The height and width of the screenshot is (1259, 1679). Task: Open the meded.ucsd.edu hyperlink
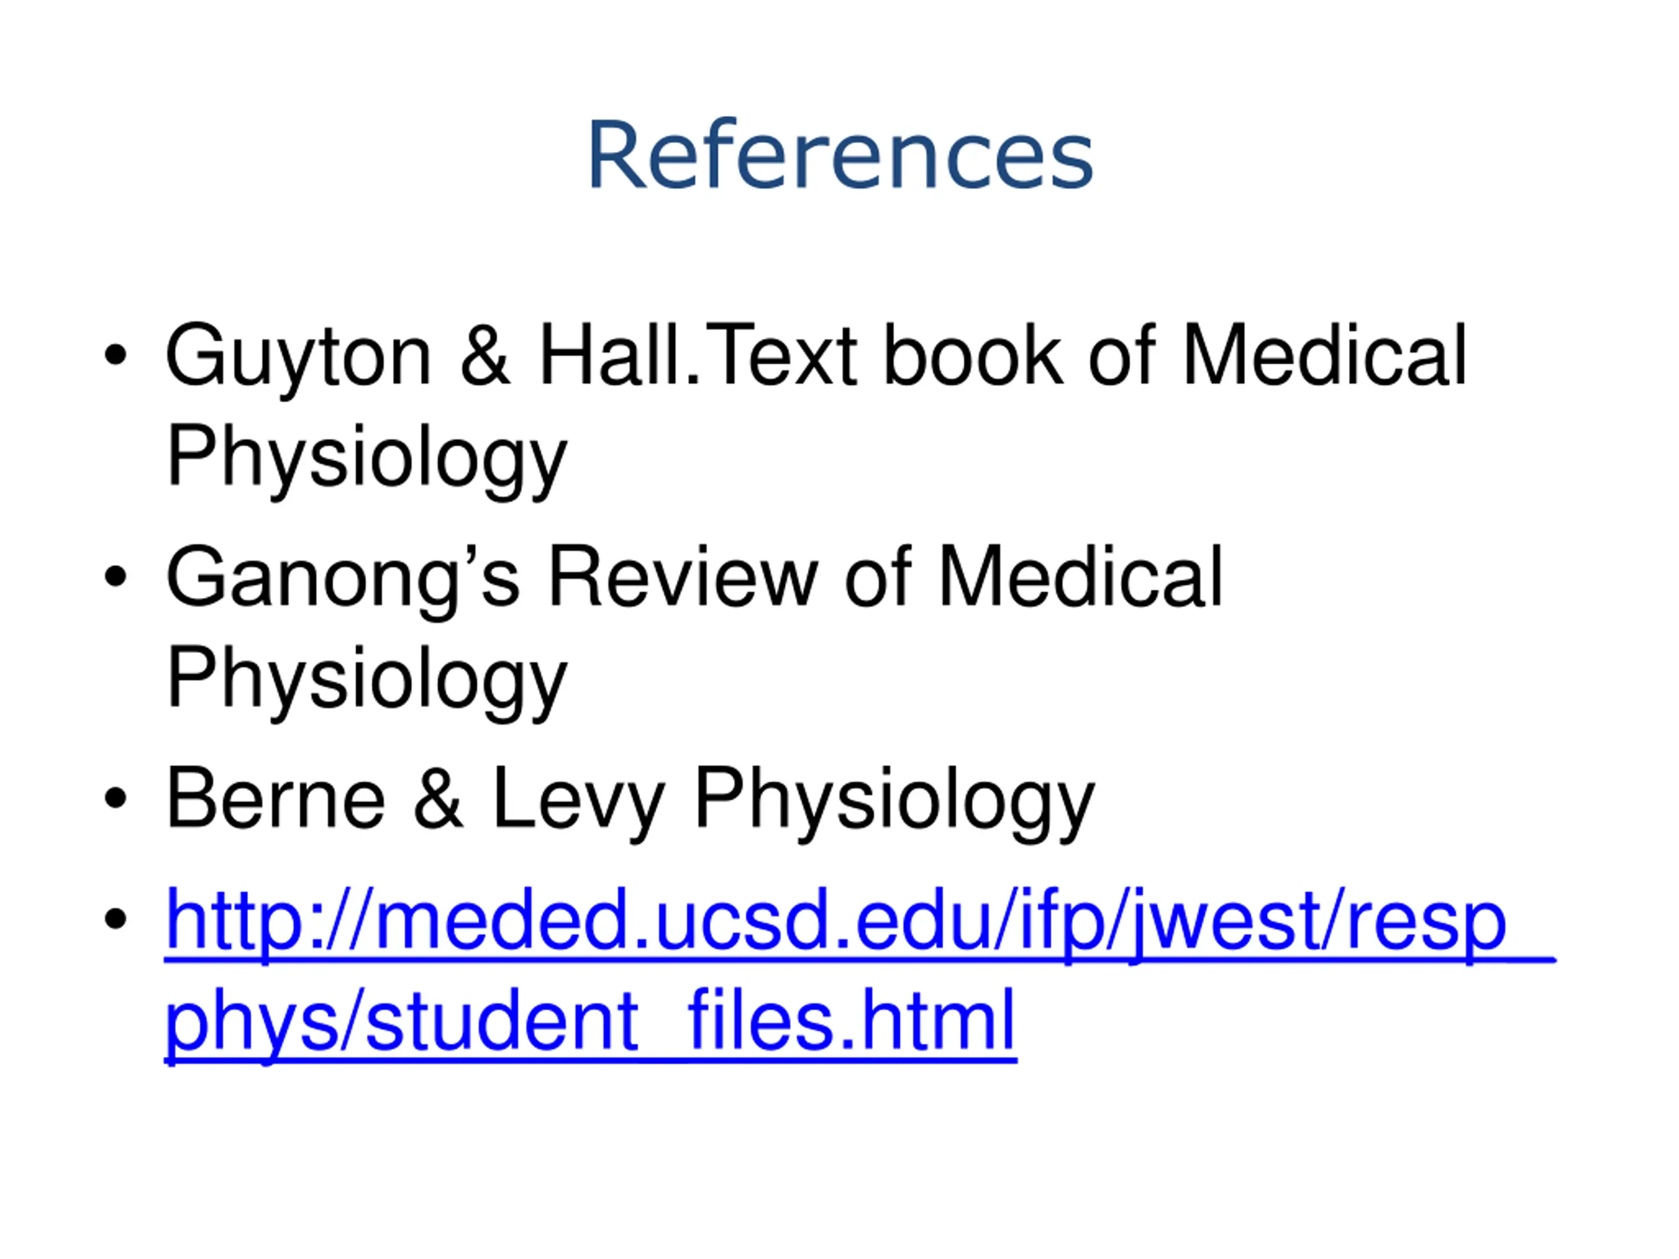[x=835, y=921]
